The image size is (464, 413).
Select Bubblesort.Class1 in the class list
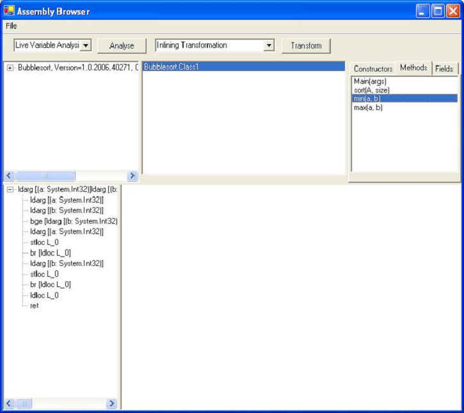tap(172, 66)
